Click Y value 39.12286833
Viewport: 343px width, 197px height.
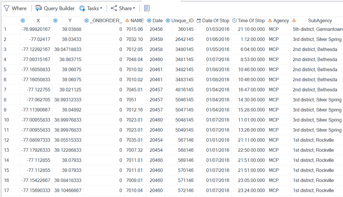[x=68, y=150]
